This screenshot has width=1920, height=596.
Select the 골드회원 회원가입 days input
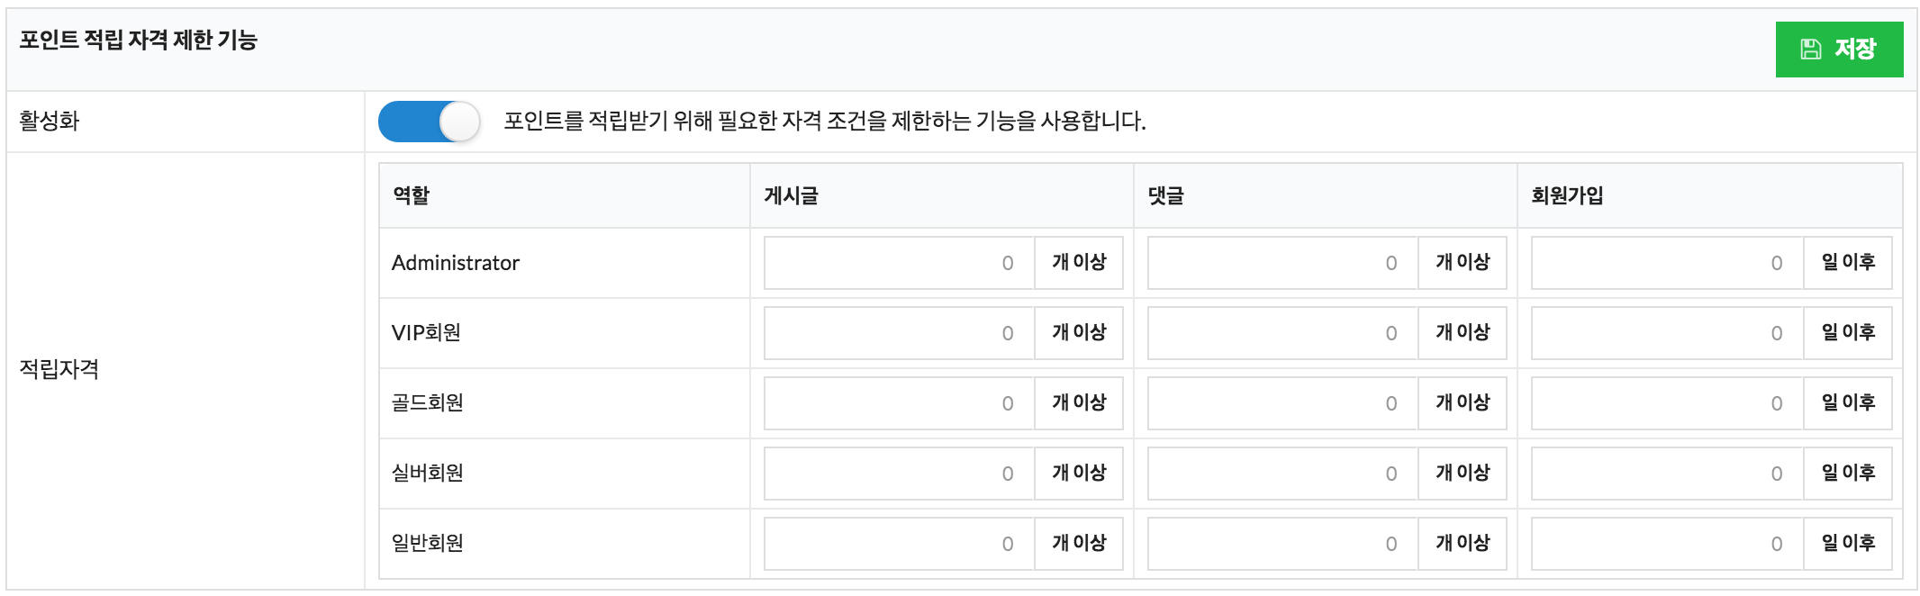pos(1667,403)
